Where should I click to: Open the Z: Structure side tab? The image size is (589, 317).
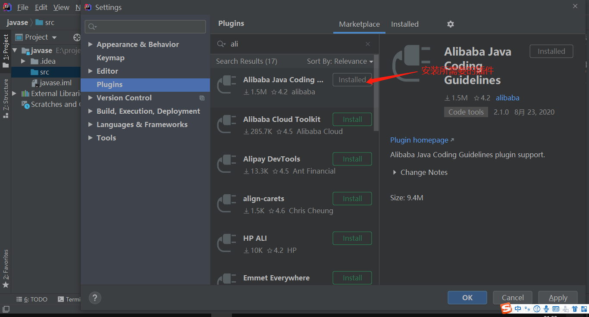(6, 98)
